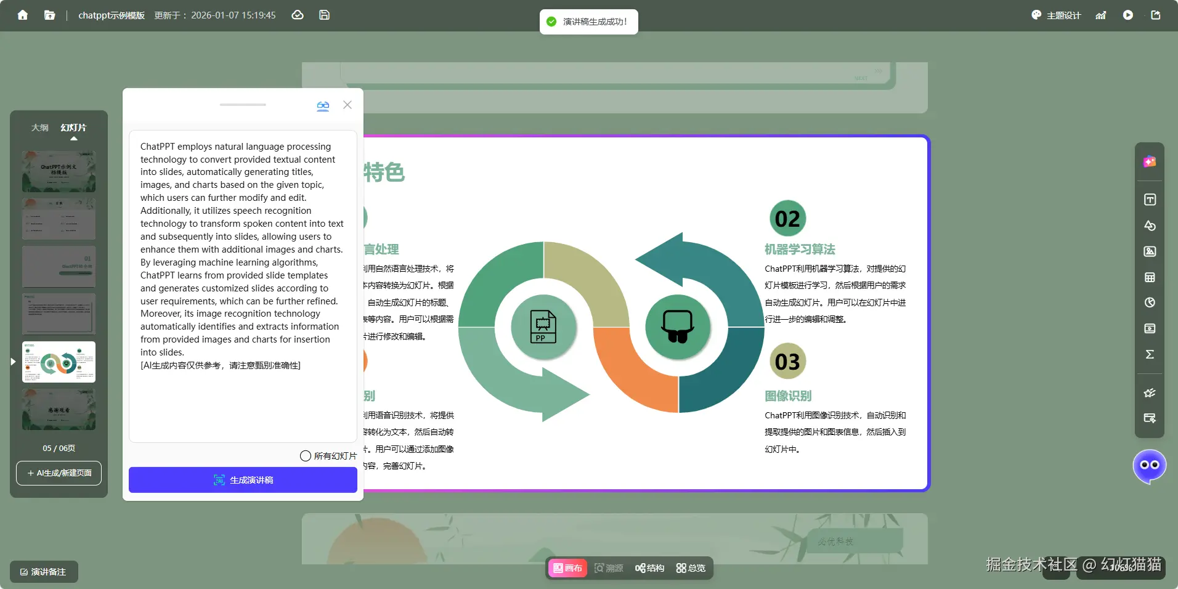1178x589 pixels.
Task: Open 演讲备注 speaker notes
Action: [44, 572]
